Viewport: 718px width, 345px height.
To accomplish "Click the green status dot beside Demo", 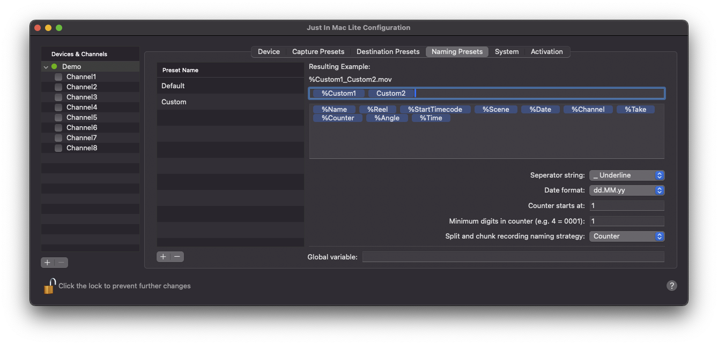I will [54, 66].
